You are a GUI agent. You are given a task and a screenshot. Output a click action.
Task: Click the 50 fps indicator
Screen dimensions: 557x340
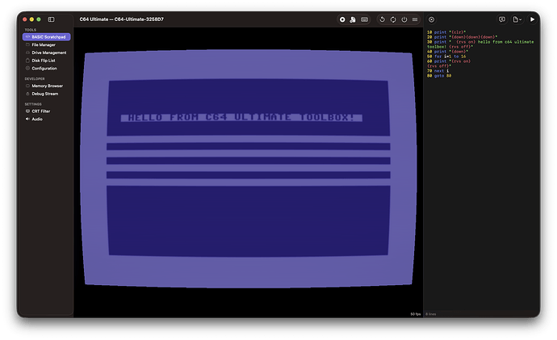point(415,314)
